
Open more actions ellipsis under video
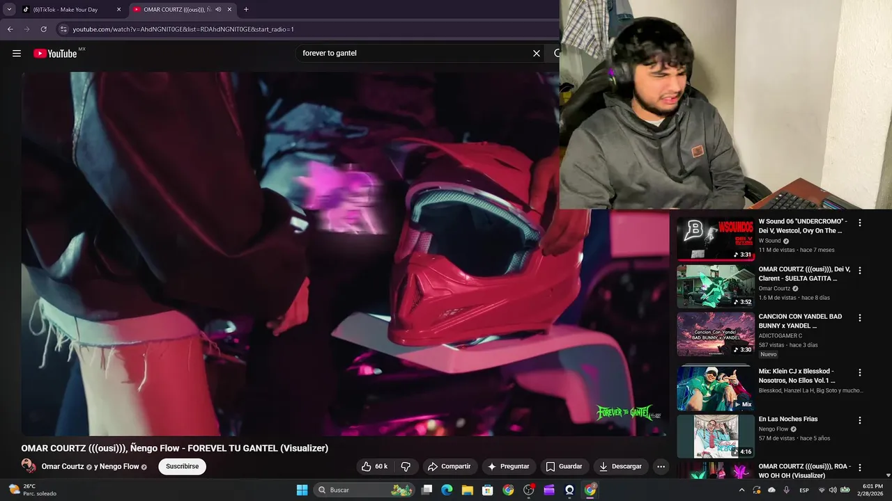click(x=661, y=466)
